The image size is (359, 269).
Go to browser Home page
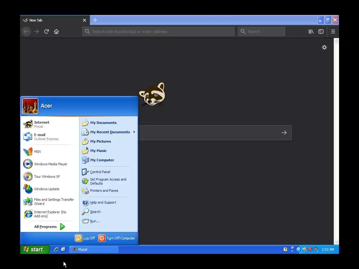[x=56, y=31]
